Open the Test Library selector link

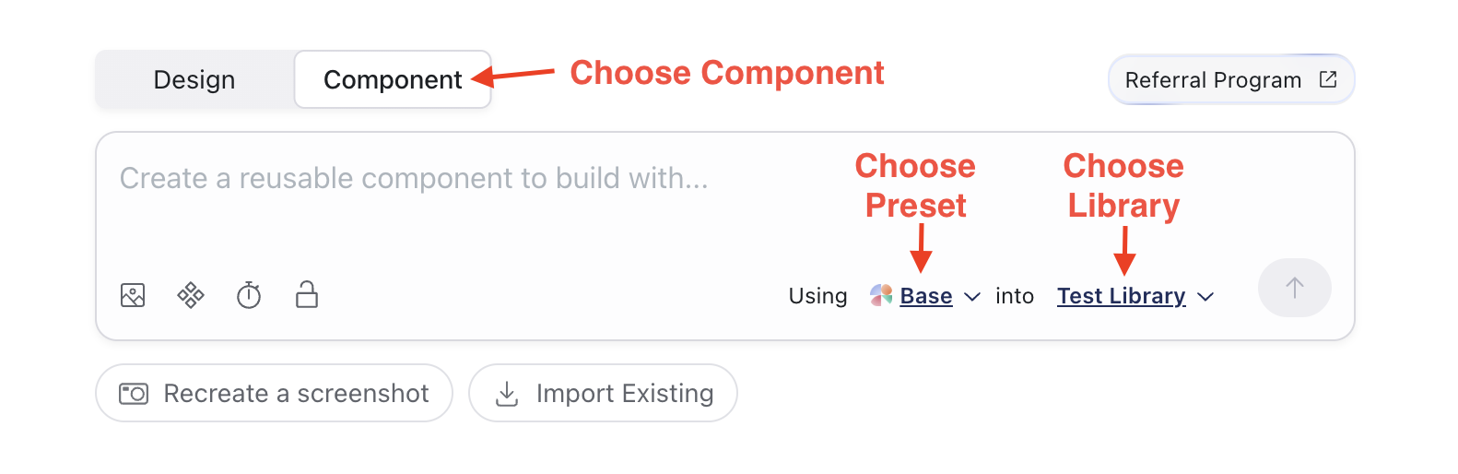point(1122,296)
